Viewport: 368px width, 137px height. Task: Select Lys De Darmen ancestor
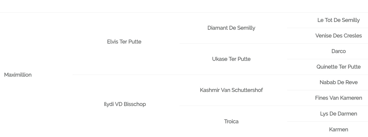click(x=338, y=114)
